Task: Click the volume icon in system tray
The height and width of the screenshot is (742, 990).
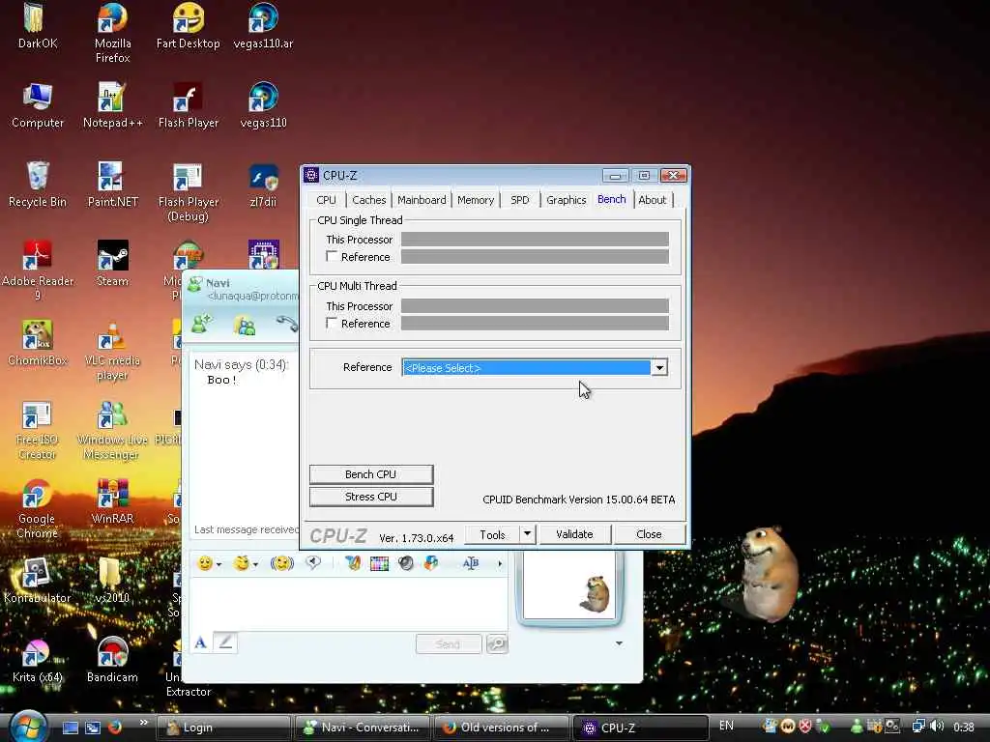Action: [938, 727]
